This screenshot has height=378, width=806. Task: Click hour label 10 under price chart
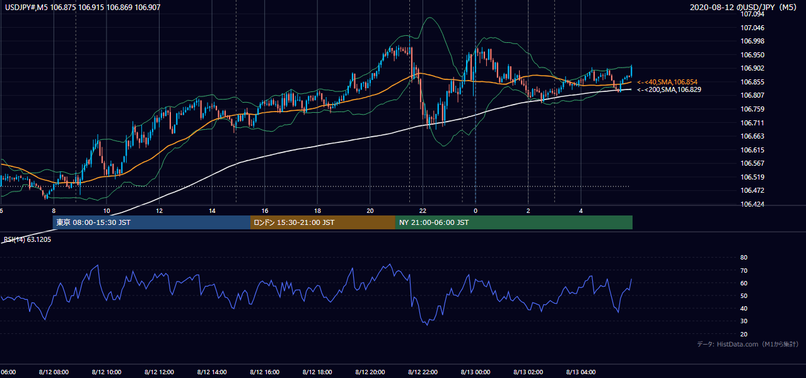click(107, 211)
